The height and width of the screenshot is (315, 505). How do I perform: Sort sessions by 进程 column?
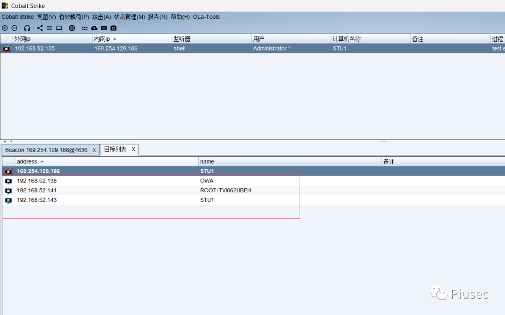click(498, 39)
